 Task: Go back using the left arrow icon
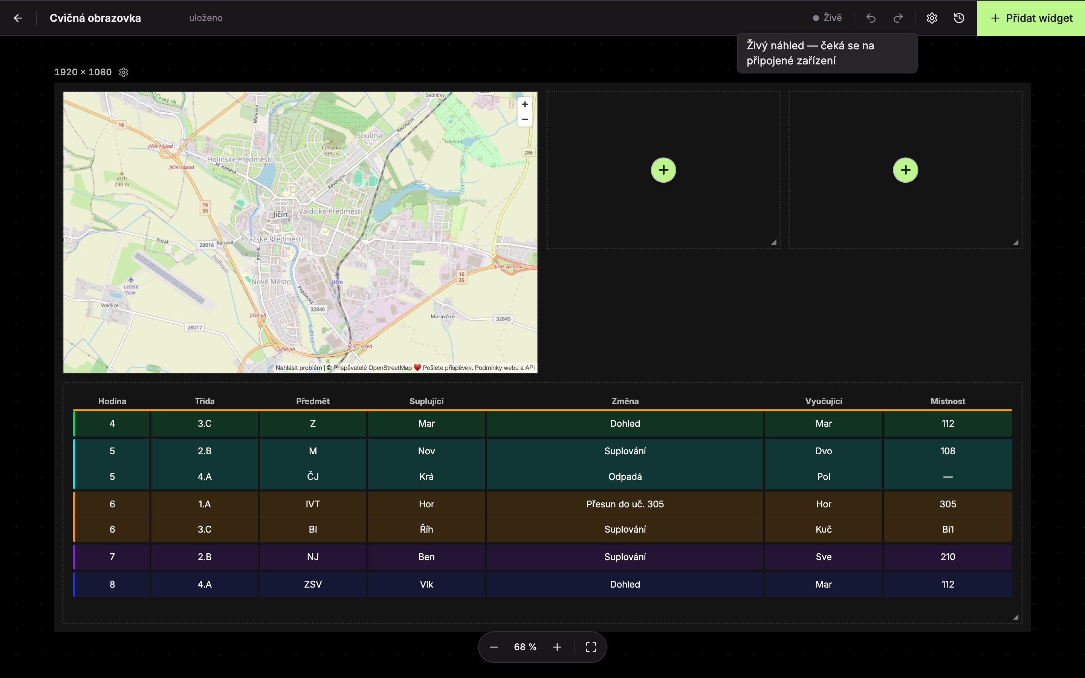pos(18,18)
